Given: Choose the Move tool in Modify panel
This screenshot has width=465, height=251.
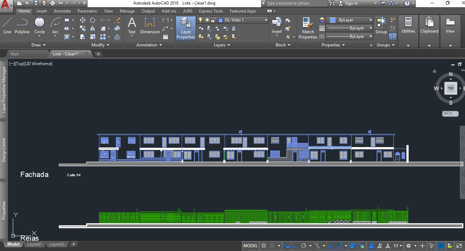Looking at the screenshot, I should click(x=83, y=20).
